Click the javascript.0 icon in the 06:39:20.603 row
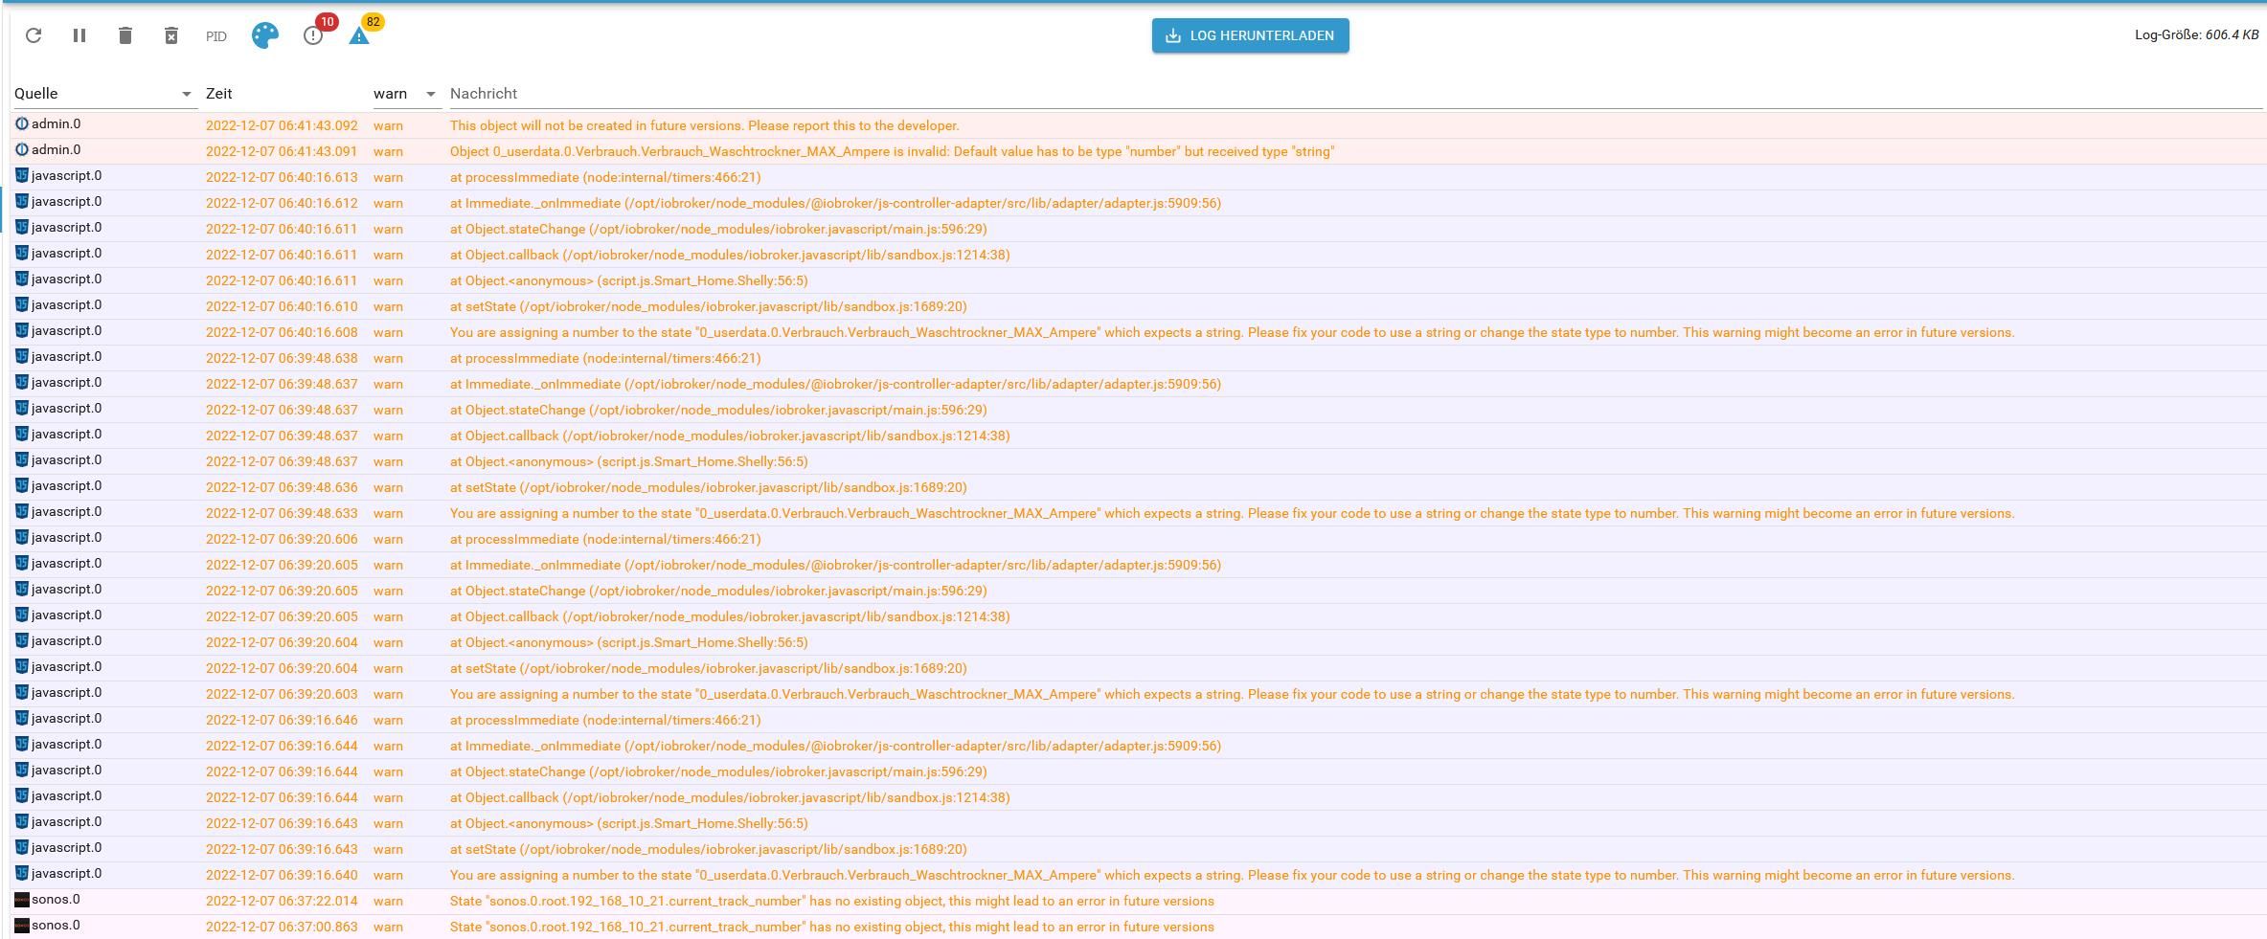 point(22,693)
